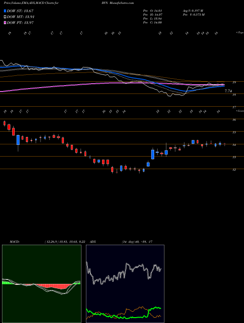
Task: Click inside the green MACD histogram panel
Action: pos(41,284)
